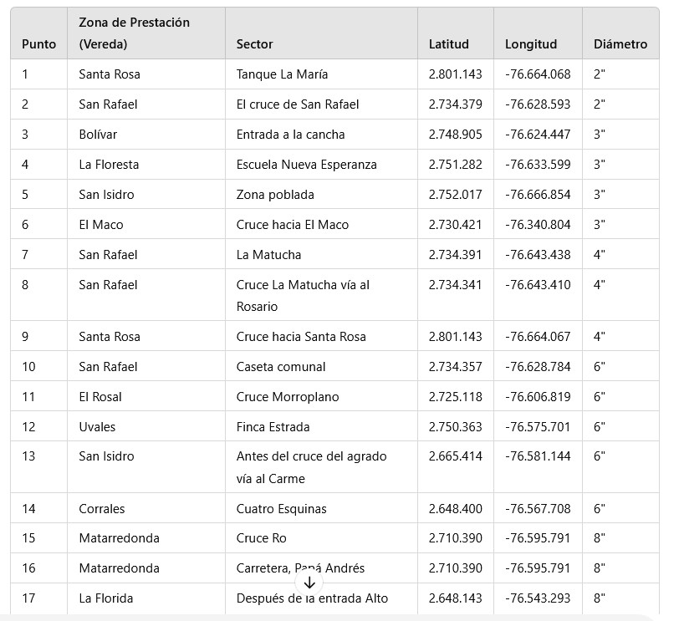Click the Sector column header
The image size is (679, 621).
pyautogui.click(x=254, y=44)
